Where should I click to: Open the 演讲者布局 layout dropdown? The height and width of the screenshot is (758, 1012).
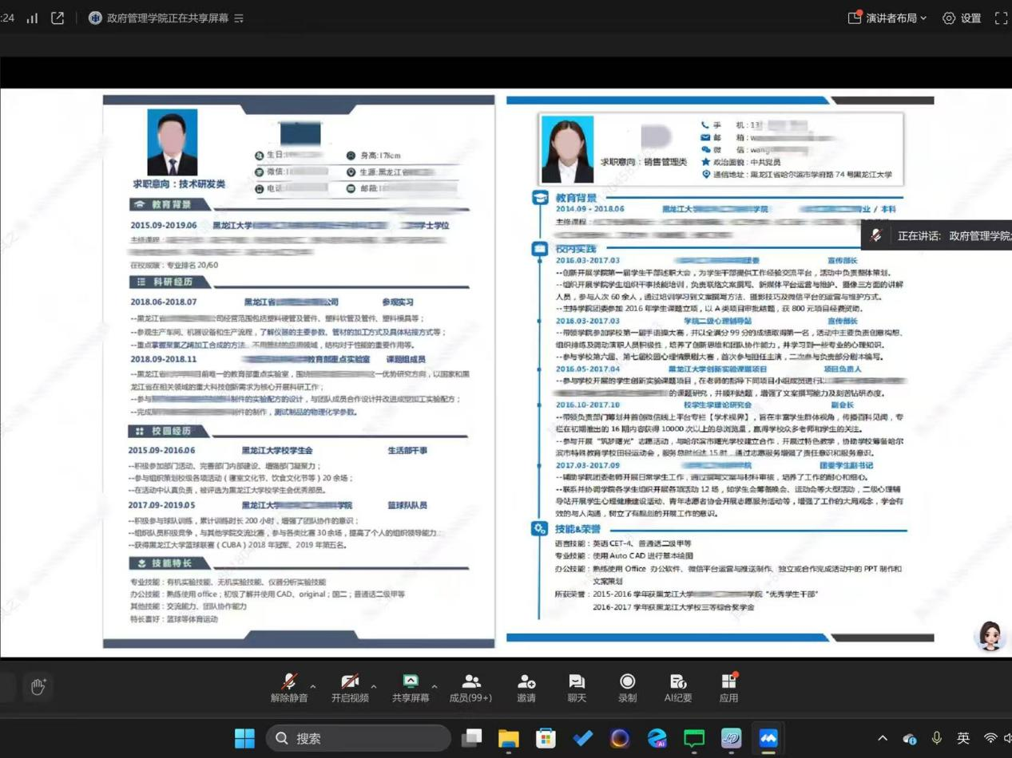click(x=887, y=18)
